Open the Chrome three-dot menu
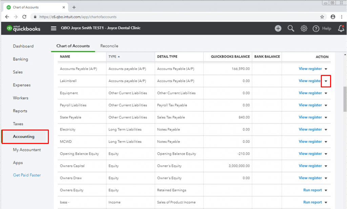347x209 pixels. point(342,17)
